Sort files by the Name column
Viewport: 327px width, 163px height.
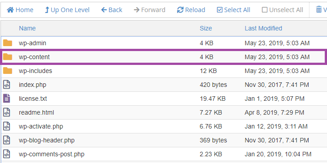(27, 28)
